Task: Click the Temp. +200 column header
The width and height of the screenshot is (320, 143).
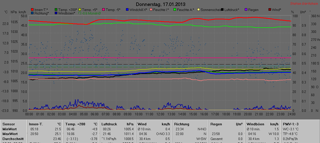Action: click(75, 124)
